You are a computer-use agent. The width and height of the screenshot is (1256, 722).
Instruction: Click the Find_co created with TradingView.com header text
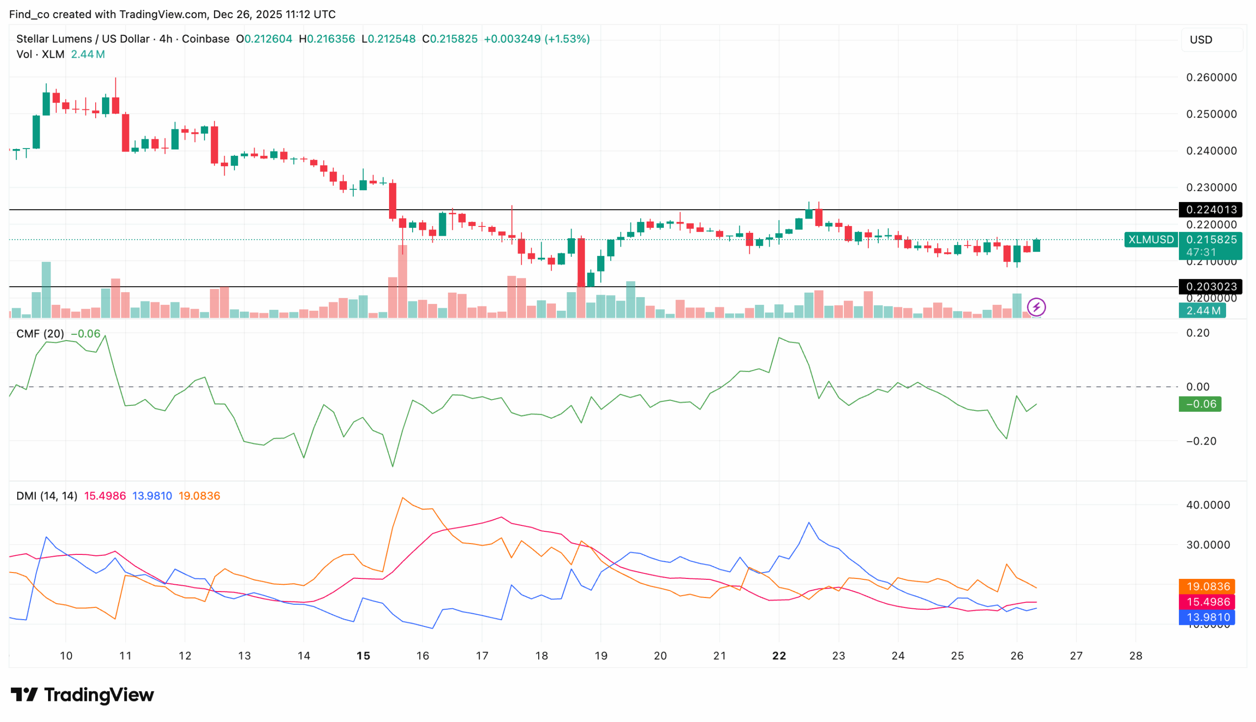pos(172,14)
